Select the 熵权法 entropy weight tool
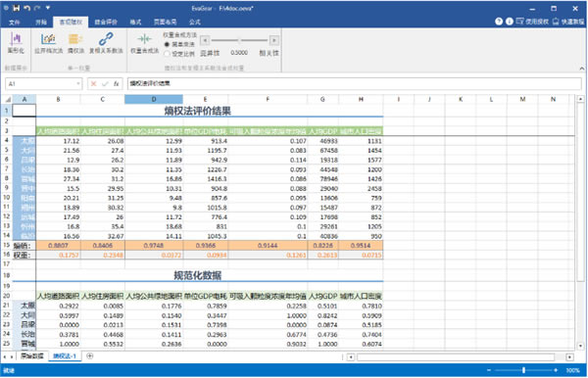Image resolution: width=588 pixels, height=378 pixels. coord(75,43)
